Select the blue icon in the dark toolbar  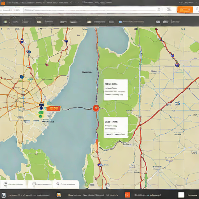click(x=120, y=22)
